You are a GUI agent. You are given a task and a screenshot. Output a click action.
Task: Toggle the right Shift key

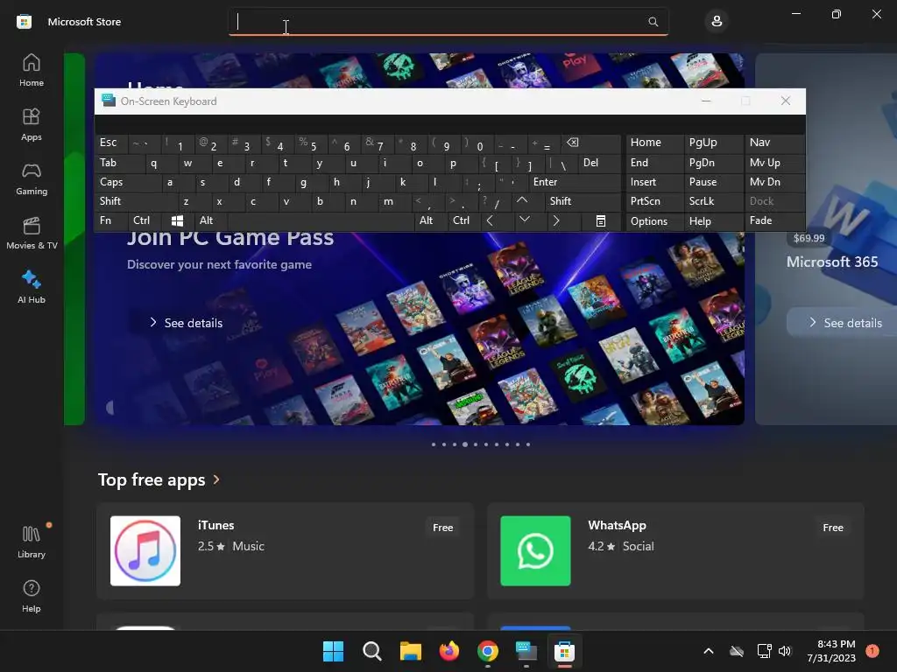coord(583,201)
